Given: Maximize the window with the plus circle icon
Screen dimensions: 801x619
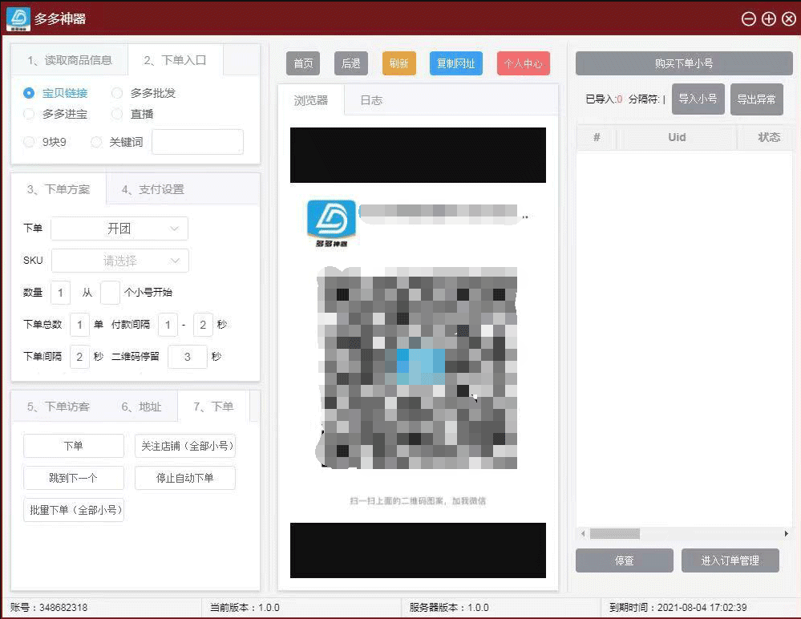Looking at the screenshot, I should [769, 19].
